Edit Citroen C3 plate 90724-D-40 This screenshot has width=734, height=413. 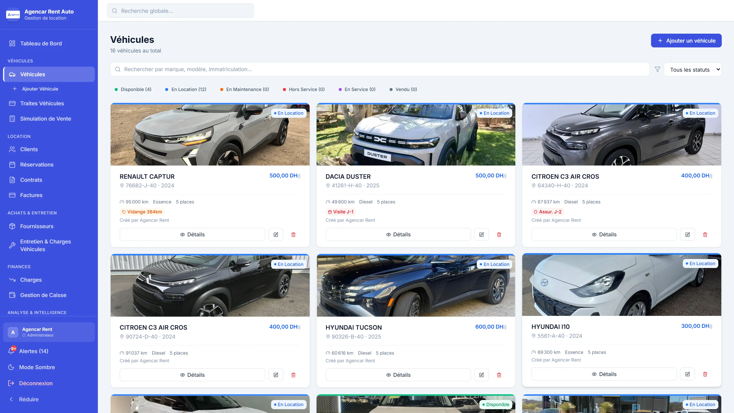click(x=276, y=375)
